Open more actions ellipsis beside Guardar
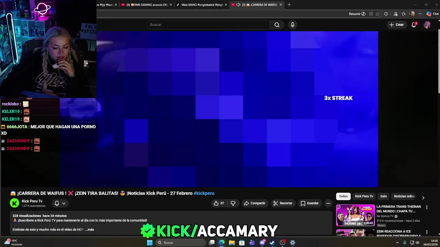This screenshot has width=440, height=247. tap(328, 203)
